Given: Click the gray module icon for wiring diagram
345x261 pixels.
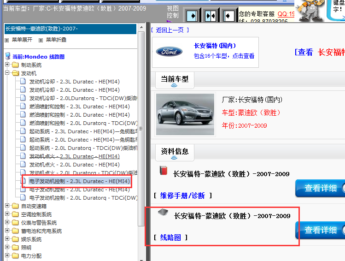Looking at the screenshot, I should 163,212.
